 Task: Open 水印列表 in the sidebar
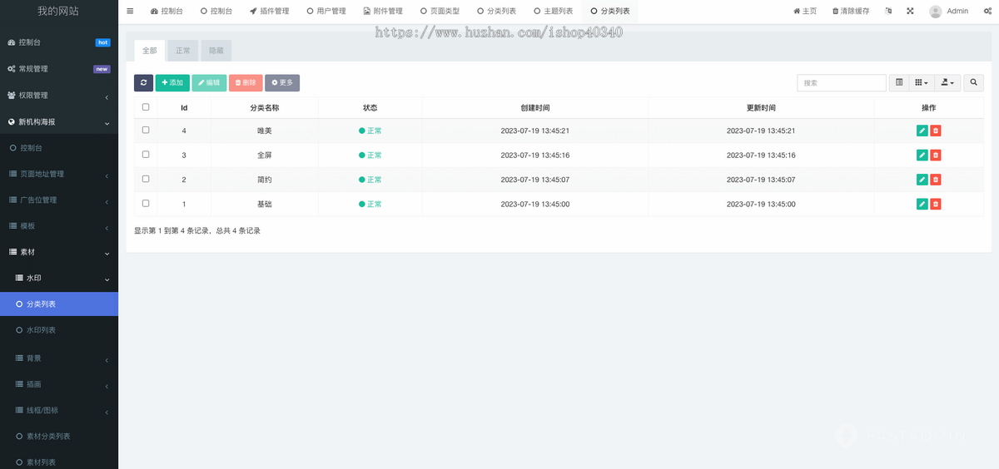point(59,330)
